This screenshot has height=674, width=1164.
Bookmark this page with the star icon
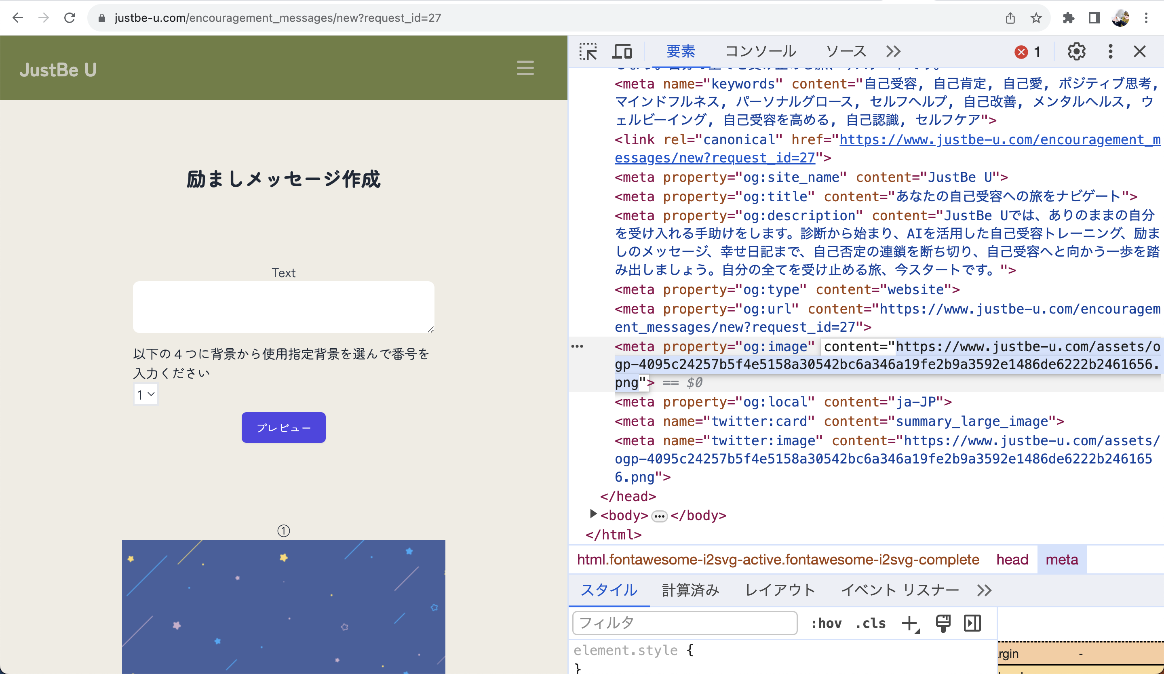[x=1036, y=18]
